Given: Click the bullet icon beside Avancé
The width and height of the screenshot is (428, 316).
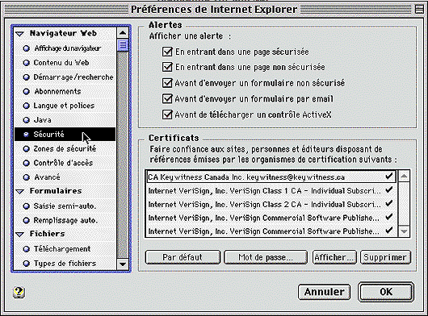Looking at the screenshot, I should 26,177.
